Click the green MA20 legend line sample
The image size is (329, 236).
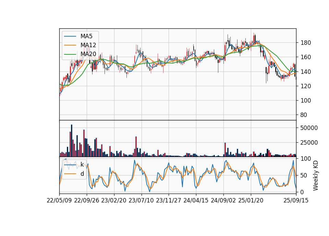[70, 54]
